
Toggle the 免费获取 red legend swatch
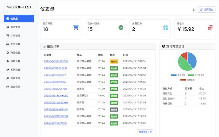tap(183, 80)
